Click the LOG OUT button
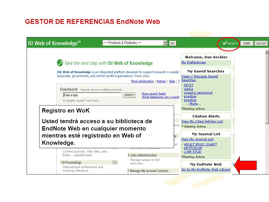The width and height of the screenshot is (269, 202). [x=261, y=43]
